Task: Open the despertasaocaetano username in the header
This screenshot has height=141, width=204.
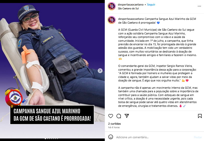Action: [x=131, y=5]
